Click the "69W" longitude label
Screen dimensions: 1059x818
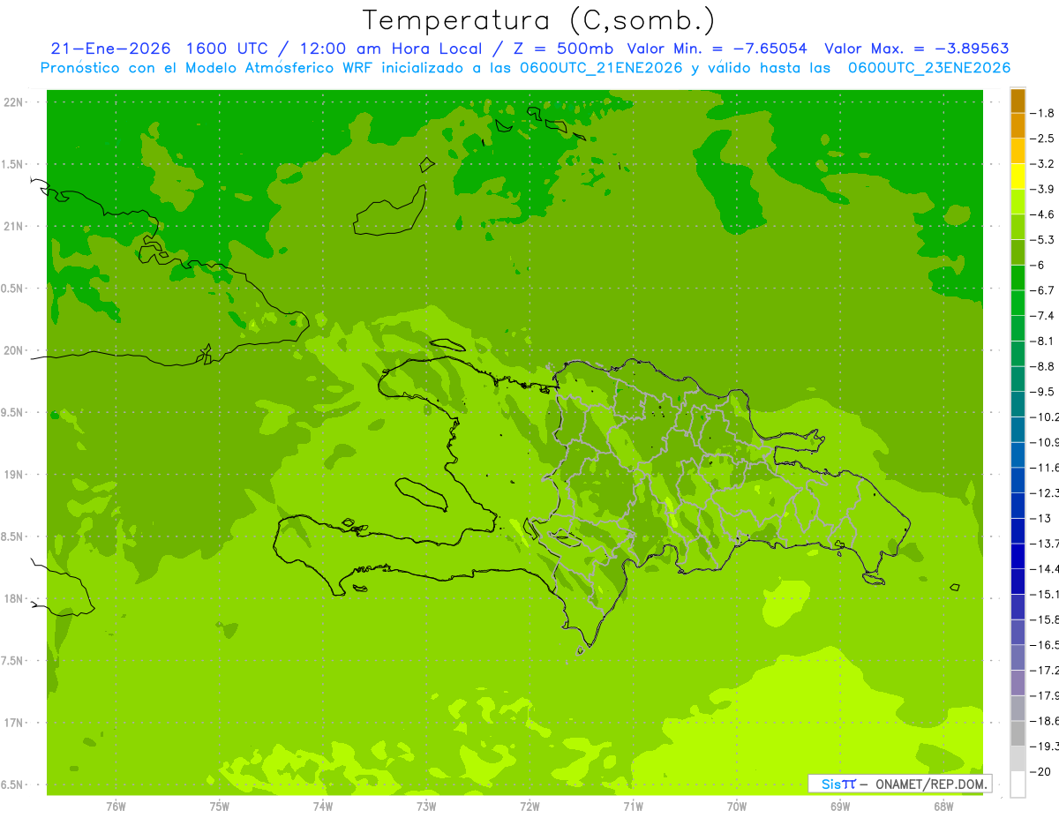click(x=840, y=806)
